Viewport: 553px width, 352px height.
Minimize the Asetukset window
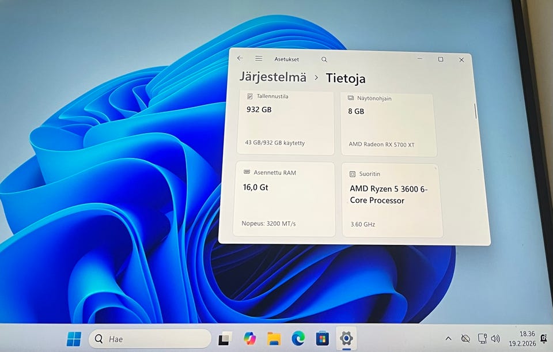tap(420, 59)
